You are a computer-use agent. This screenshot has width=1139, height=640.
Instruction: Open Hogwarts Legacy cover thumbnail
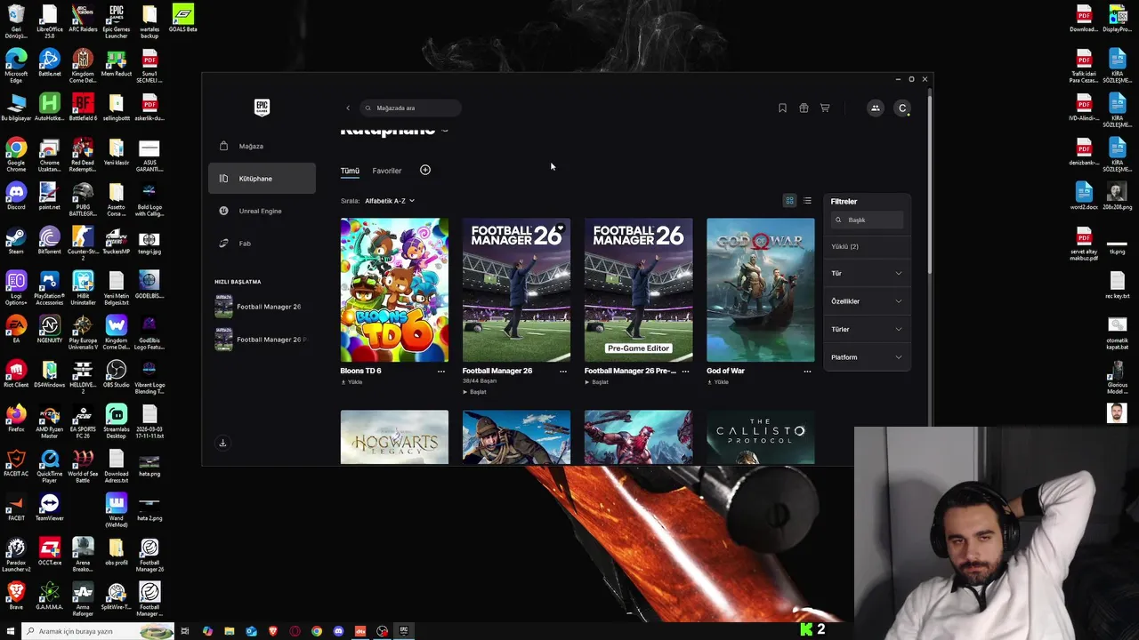pyautogui.click(x=394, y=436)
